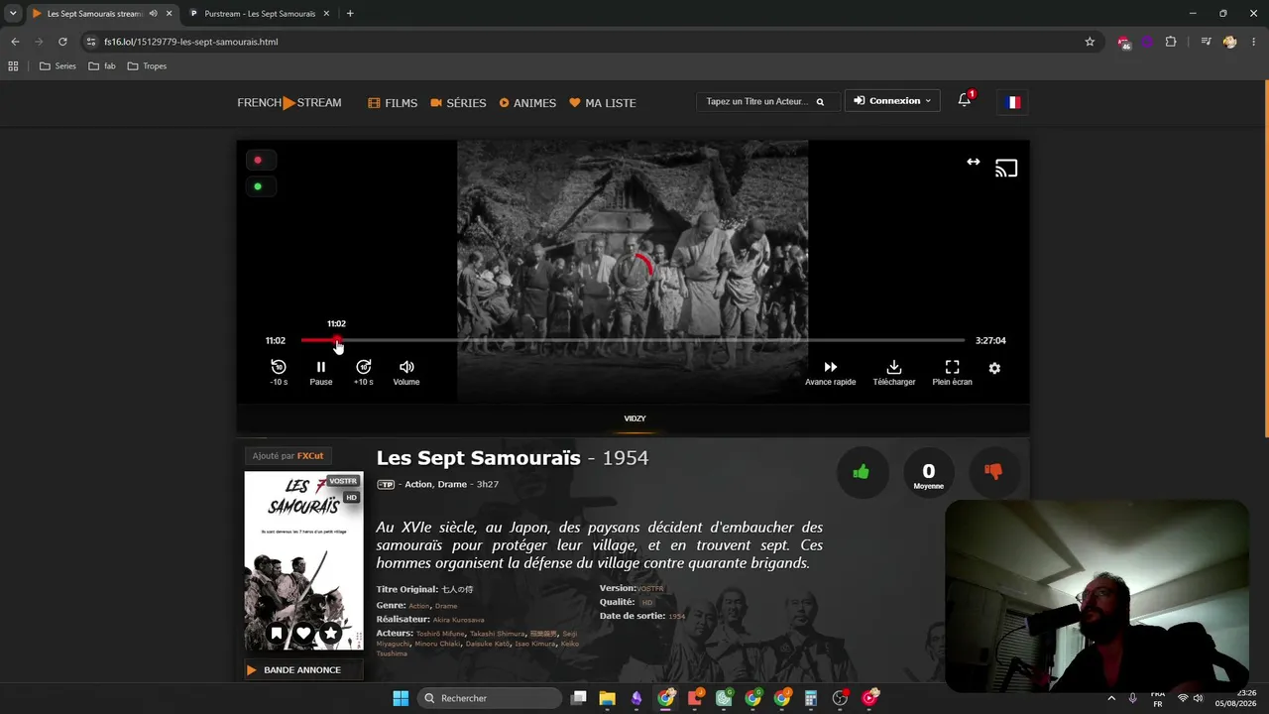Click the Drame genre link in details
The width and height of the screenshot is (1269, 714).
(x=446, y=606)
